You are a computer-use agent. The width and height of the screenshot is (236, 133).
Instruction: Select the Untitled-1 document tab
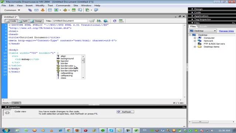coord(10,17)
